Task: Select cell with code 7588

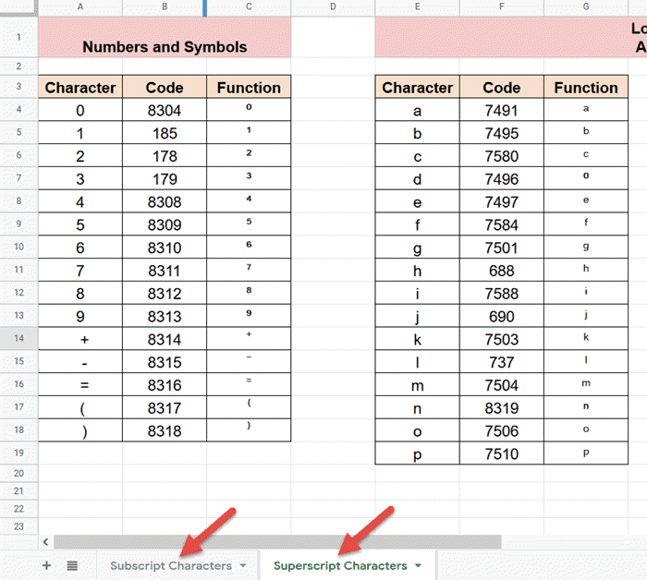Action: pos(501,293)
